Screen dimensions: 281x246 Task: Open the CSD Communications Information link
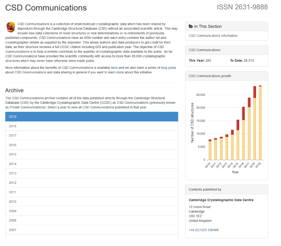tap(213, 36)
